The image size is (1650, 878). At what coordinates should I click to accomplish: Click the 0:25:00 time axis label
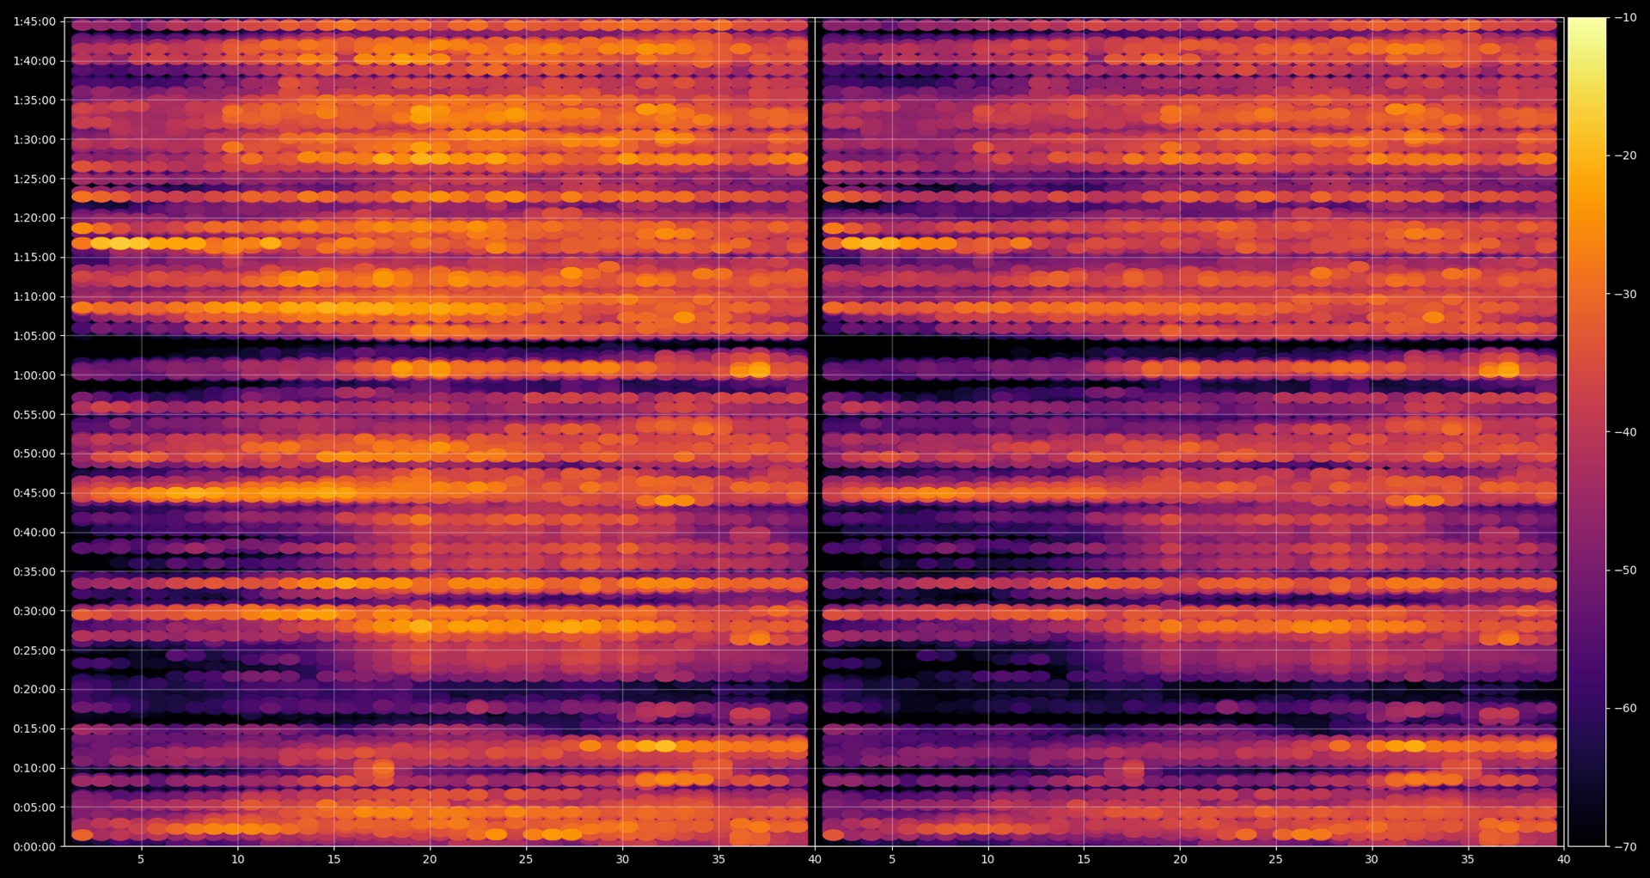click(x=34, y=650)
